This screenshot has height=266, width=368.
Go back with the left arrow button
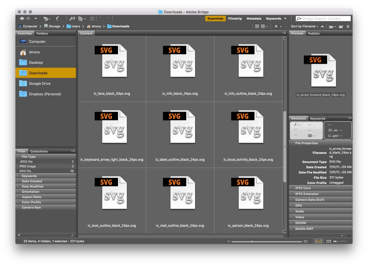tap(22, 19)
